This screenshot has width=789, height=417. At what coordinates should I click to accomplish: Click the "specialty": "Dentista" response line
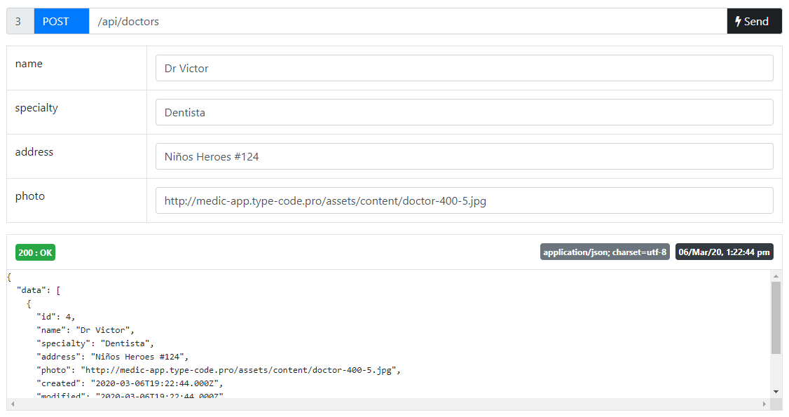click(95, 343)
